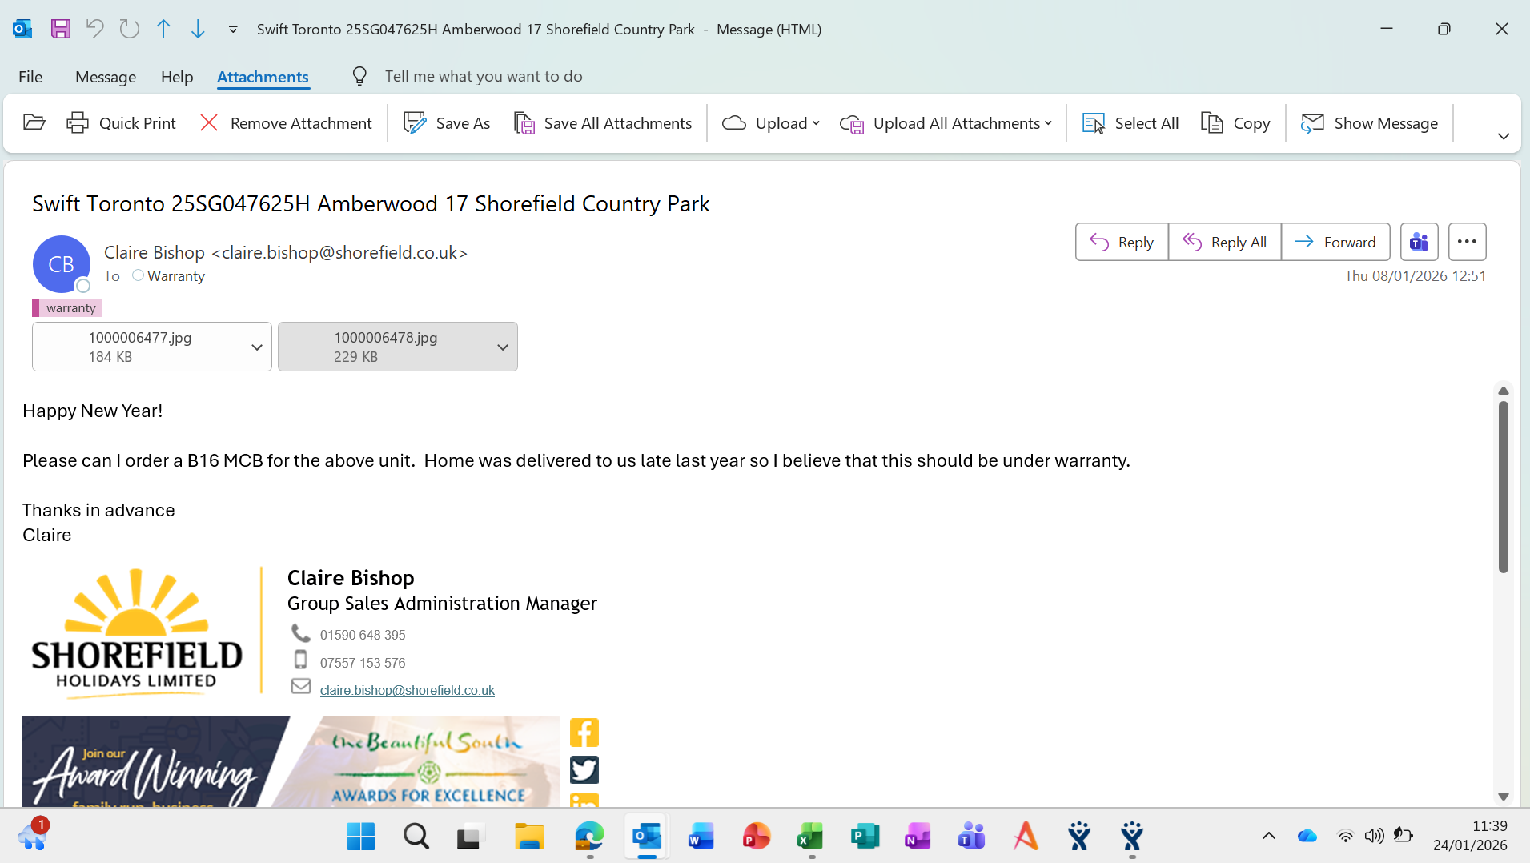Viewport: 1530px width, 863px height.
Task: Go to next item with down arrow
Action: (x=198, y=30)
